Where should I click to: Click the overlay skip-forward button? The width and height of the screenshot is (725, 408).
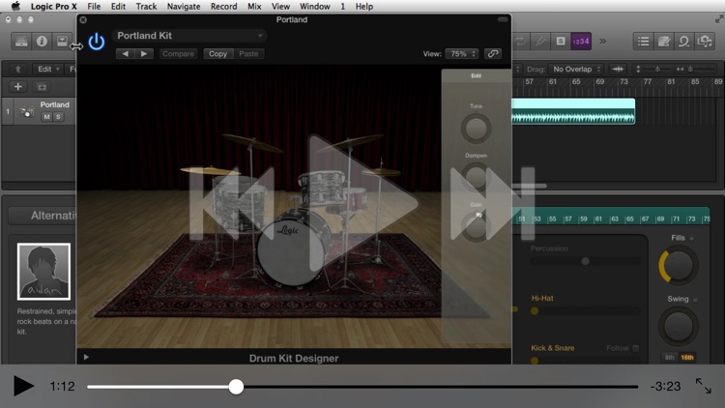tap(492, 204)
